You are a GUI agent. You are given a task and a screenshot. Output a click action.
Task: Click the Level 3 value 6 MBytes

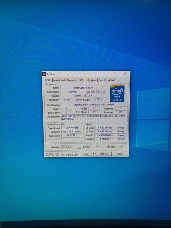(105, 139)
